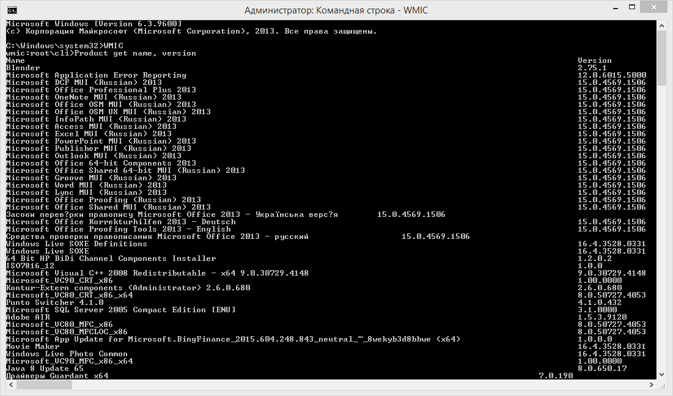Click the 'Blender' product row
Image resolution: width=673 pixels, height=396 pixels.
coord(23,68)
